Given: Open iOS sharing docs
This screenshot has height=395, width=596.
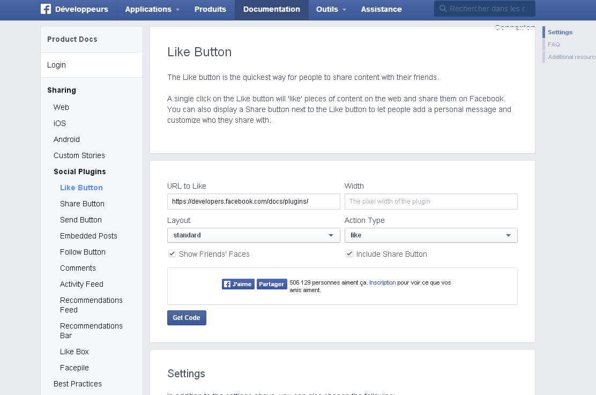Looking at the screenshot, I should (59, 123).
